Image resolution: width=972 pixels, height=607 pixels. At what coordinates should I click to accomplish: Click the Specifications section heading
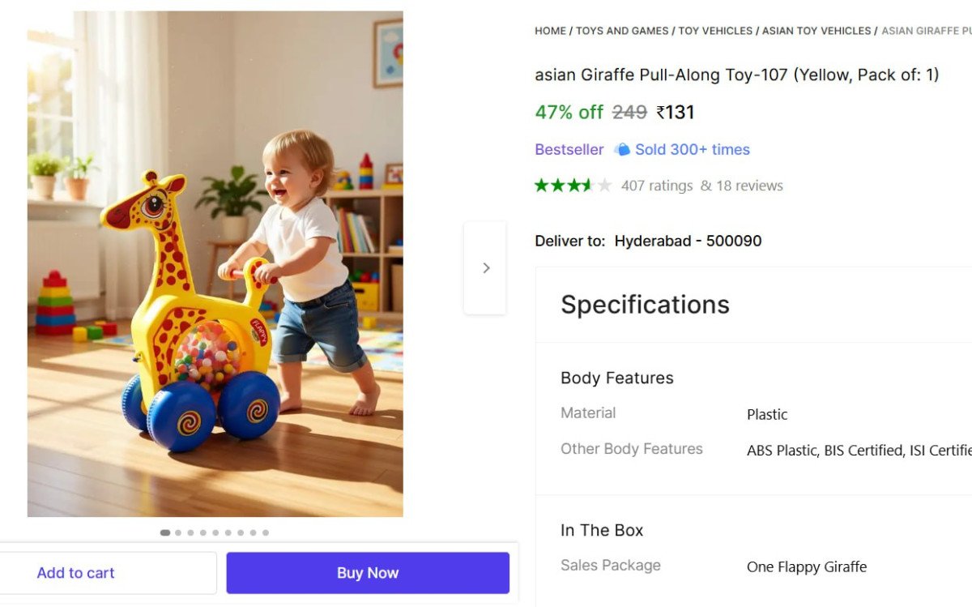(645, 305)
